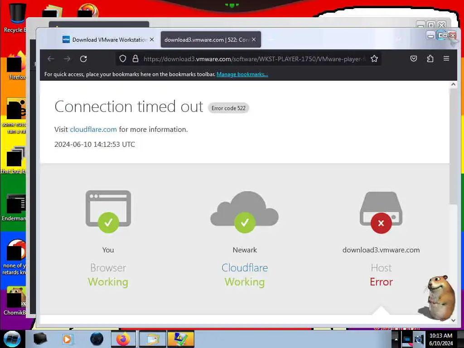Image resolution: width=464 pixels, height=348 pixels.
Task: Click the scrollbar down arrow
Action: (x=453, y=320)
